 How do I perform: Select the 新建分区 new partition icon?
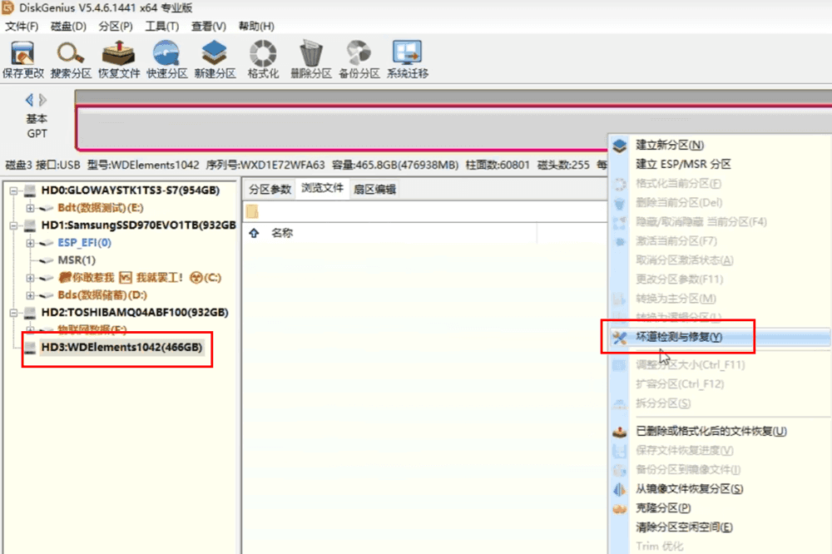(x=215, y=58)
